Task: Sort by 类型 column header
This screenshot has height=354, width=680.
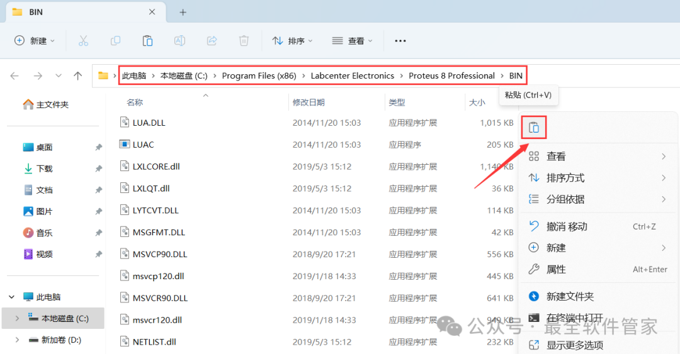Action: (397, 102)
